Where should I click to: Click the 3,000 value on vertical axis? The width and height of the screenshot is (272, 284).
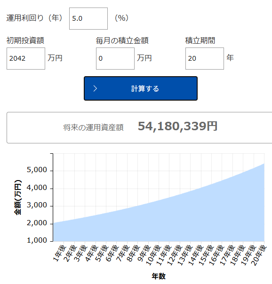point(37,205)
